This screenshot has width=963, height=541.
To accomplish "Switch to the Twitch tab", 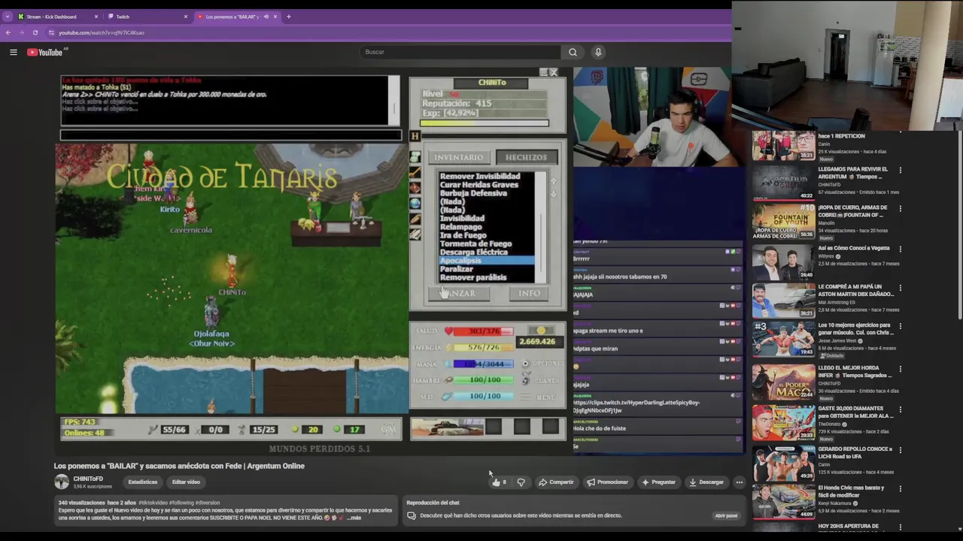I will pos(148,17).
